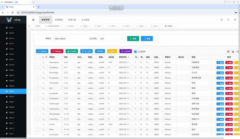
Task: Tick the checkbox for the Thornroller row
Action: tap(37, 83)
